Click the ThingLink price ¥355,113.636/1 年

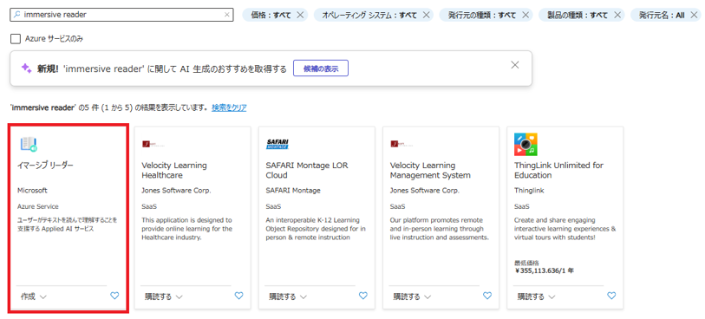[544, 271]
